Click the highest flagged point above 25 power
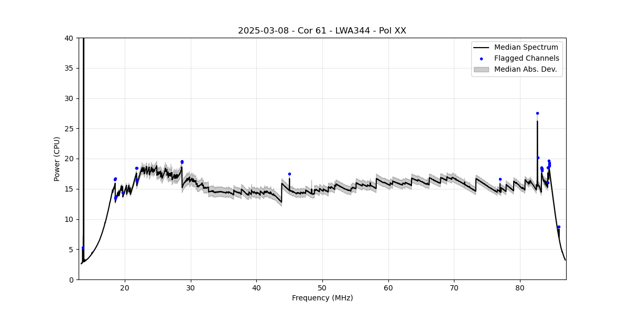This screenshot has height=314, width=629. [x=537, y=113]
